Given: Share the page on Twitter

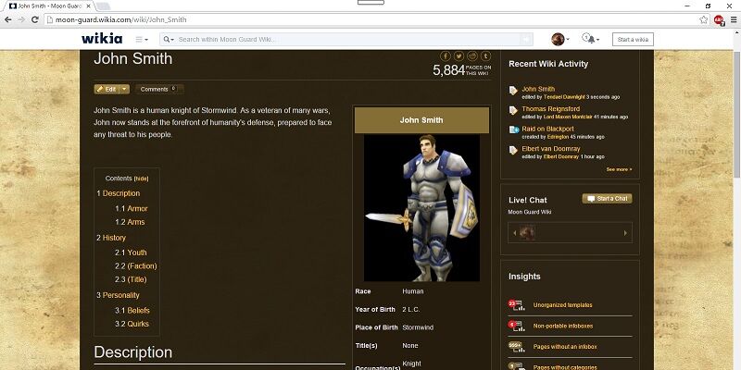Looking at the screenshot, I should [x=458, y=55].
